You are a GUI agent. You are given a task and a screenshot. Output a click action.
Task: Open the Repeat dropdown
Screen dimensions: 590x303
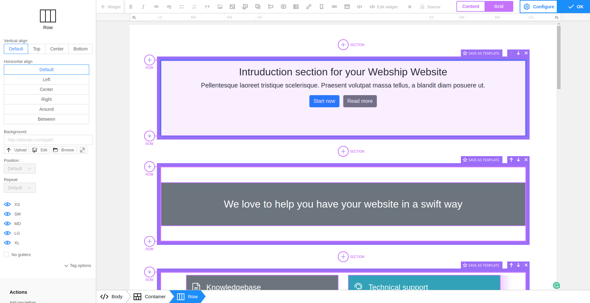(x=20, y=188)
